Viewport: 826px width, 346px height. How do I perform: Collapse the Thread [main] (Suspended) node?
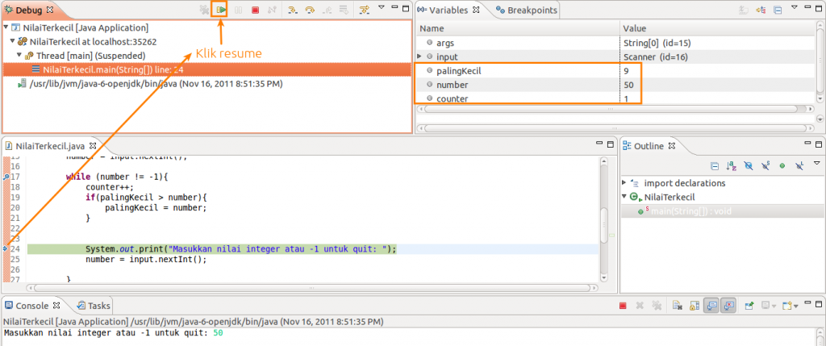(19, 55)
